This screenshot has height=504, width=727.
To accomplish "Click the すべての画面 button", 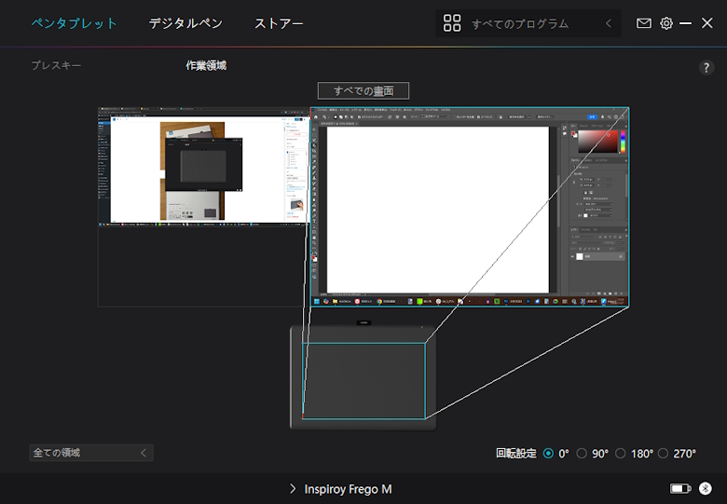I will [363, 90].
